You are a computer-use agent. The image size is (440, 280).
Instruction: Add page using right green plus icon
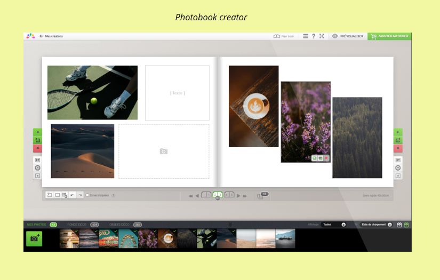click(398, 132)
